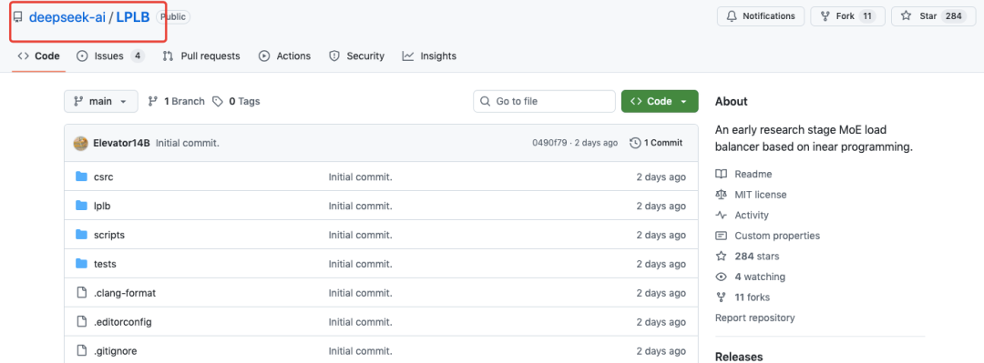The width and height of the screenshot is (984, 363).
Task: Expand the main branch dropdown
Action: [x=101, y=101]
